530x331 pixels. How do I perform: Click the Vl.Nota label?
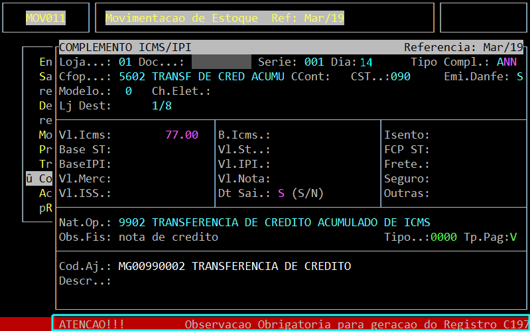pyautogui.click(x=244, y=178)
